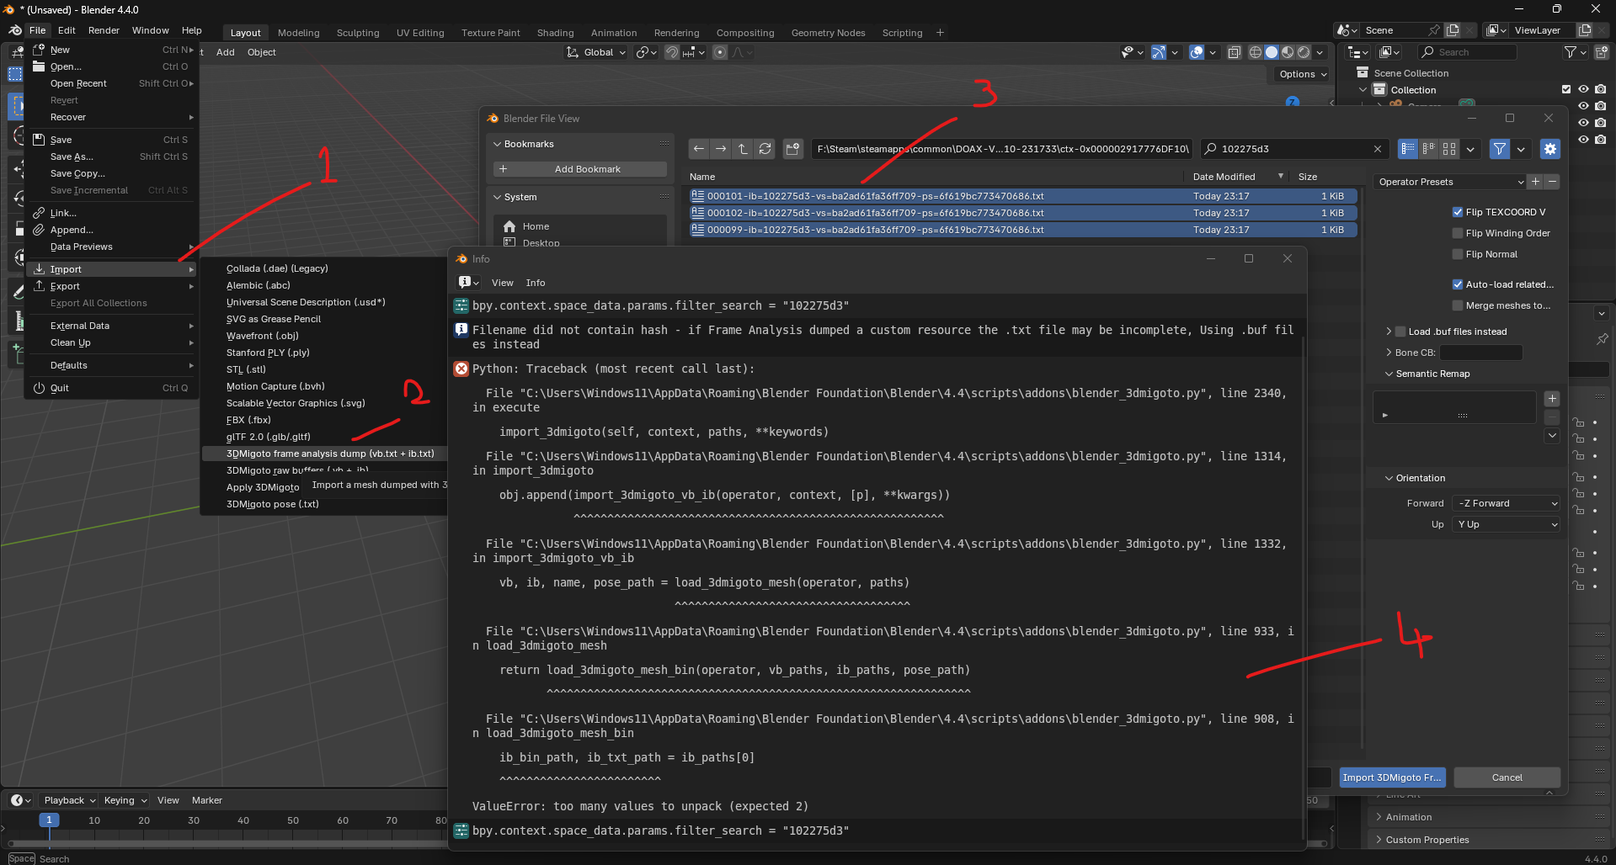Go forward in the Blender File View
The width and height of the screenshot is (1616, 865).
point(721,149)
